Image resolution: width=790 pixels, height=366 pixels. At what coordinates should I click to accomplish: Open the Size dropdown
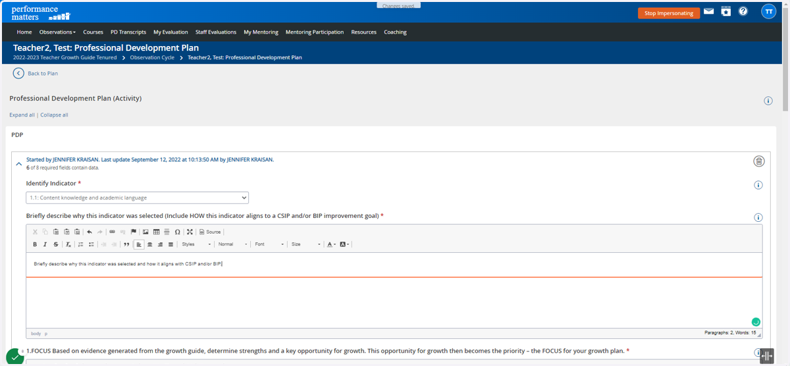(305, 244)
